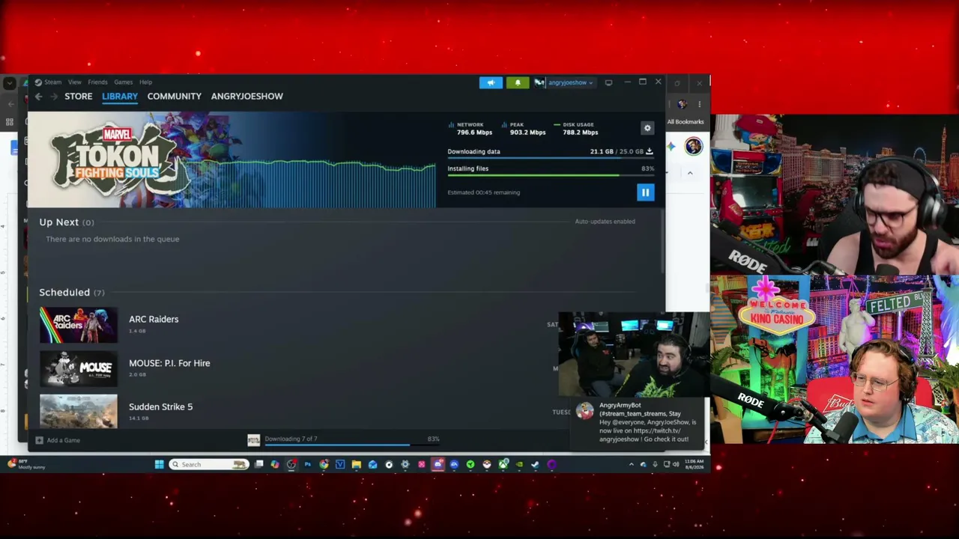This screenshot has width=959, height=539.
Task: Expand the browser tab search dropdown
Action: (9, 82)
